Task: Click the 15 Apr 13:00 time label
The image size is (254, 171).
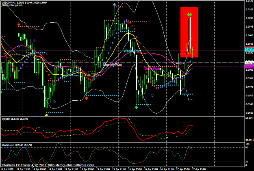Action: [x=103, y=169]
